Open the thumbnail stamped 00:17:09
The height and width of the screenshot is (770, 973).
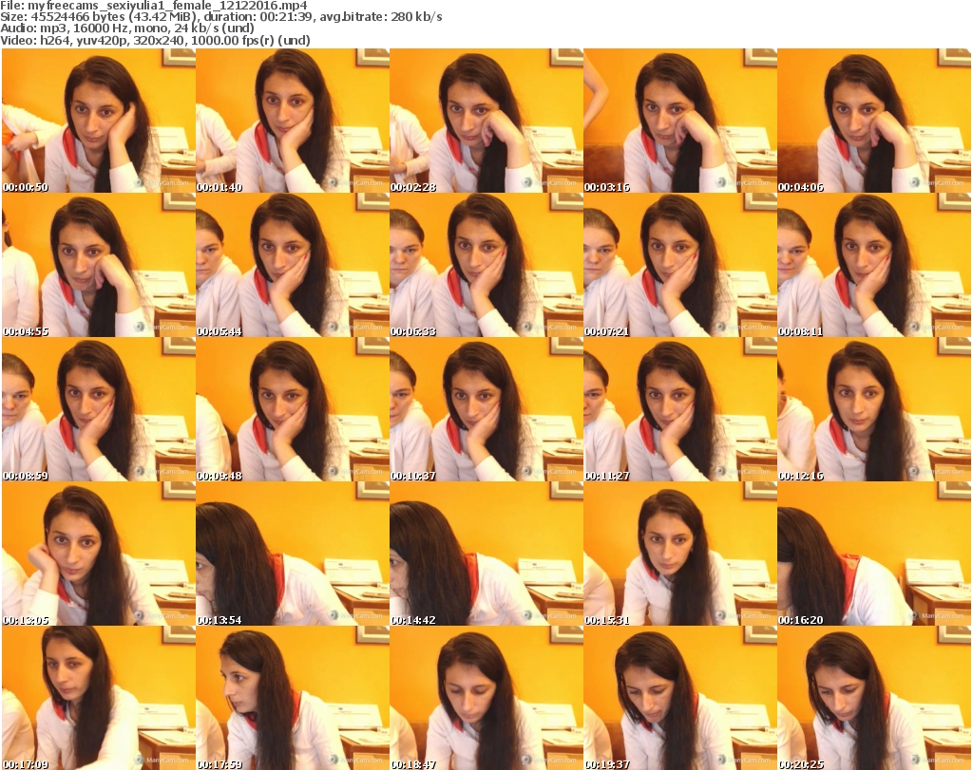[99, 698]
